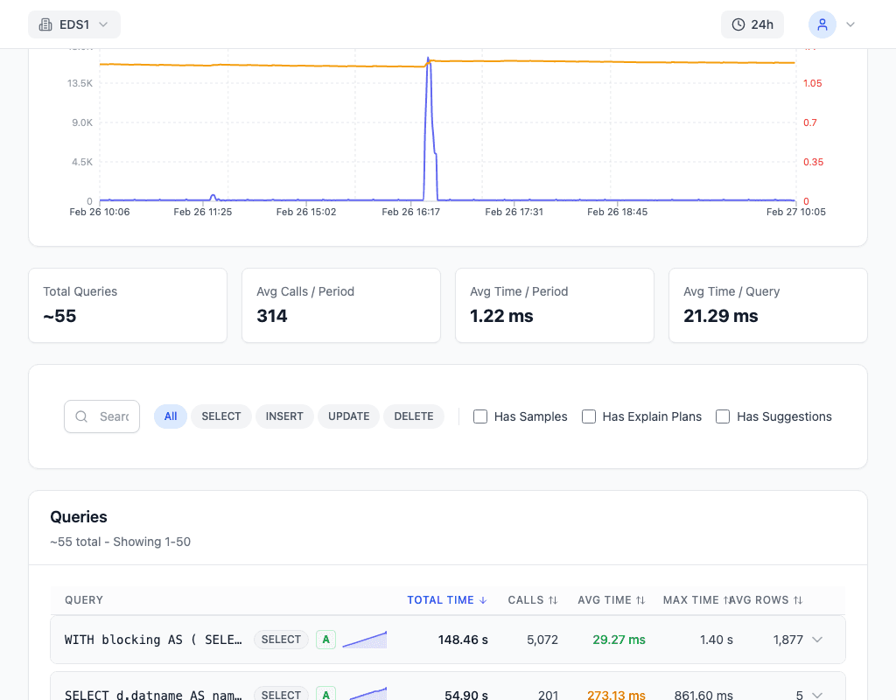This screenshot has width=896, height=700.
Task: Open the EDS1 database selector dropdown
Action: point(74,24)
